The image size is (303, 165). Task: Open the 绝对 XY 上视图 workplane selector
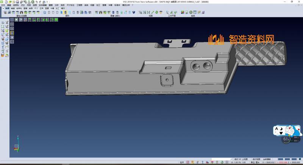tap(241, 159)
